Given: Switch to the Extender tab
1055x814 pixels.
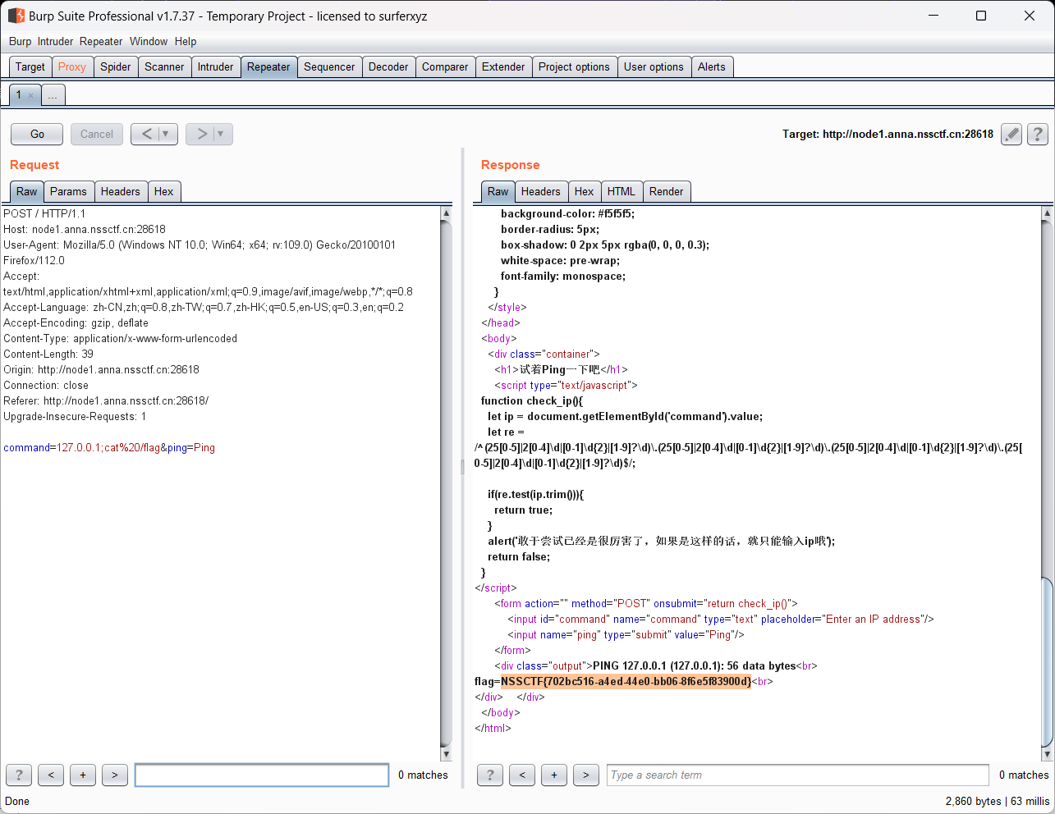Looking at the screenshot, I should click(x=503, y=66).
